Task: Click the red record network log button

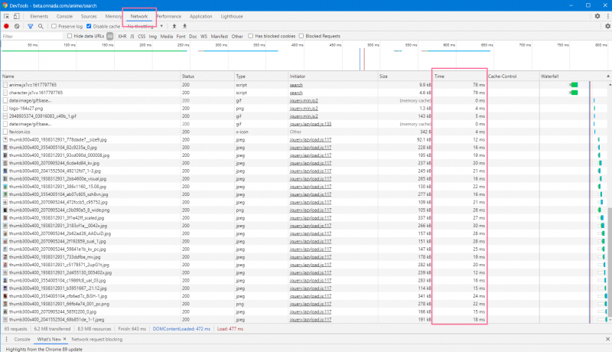Action: (x=6, y=26)
